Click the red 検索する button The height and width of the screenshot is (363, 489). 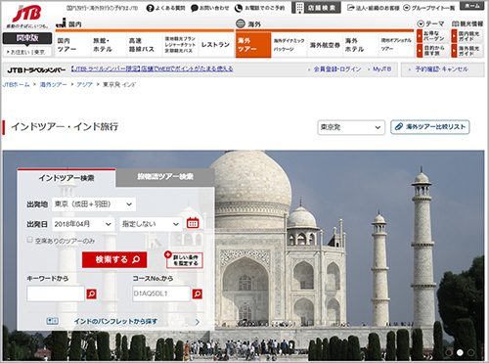(114, 259)
